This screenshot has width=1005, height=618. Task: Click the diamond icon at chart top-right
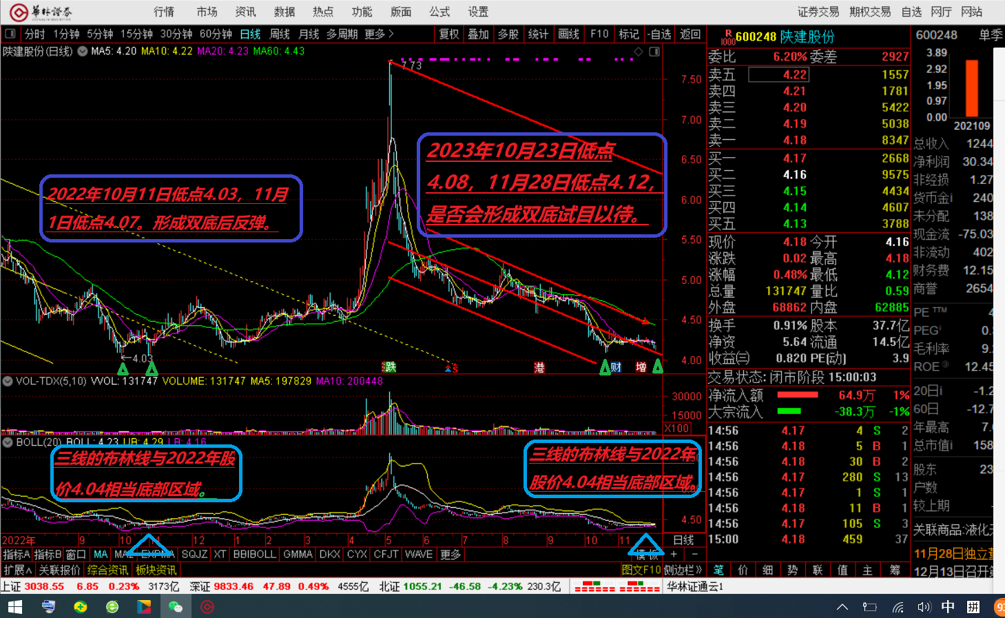[639, 52]
